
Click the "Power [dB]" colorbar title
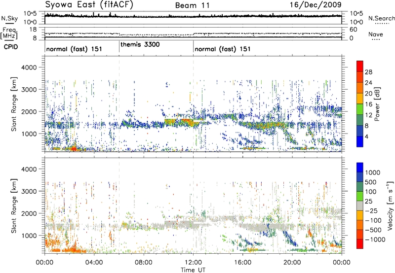coord(377,104)
